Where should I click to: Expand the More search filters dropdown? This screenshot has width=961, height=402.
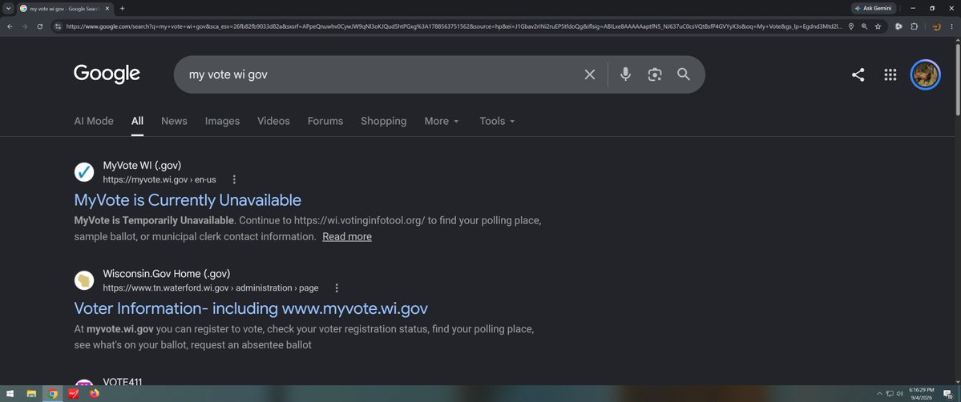pos(442,122)
